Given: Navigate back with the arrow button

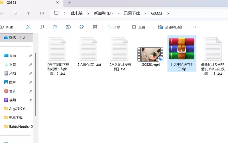Looking at the screenshot, I should 2,13.
